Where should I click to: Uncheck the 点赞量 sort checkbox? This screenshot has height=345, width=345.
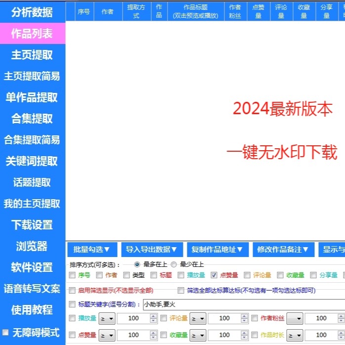pyautogui.click(x=214, y=275)
